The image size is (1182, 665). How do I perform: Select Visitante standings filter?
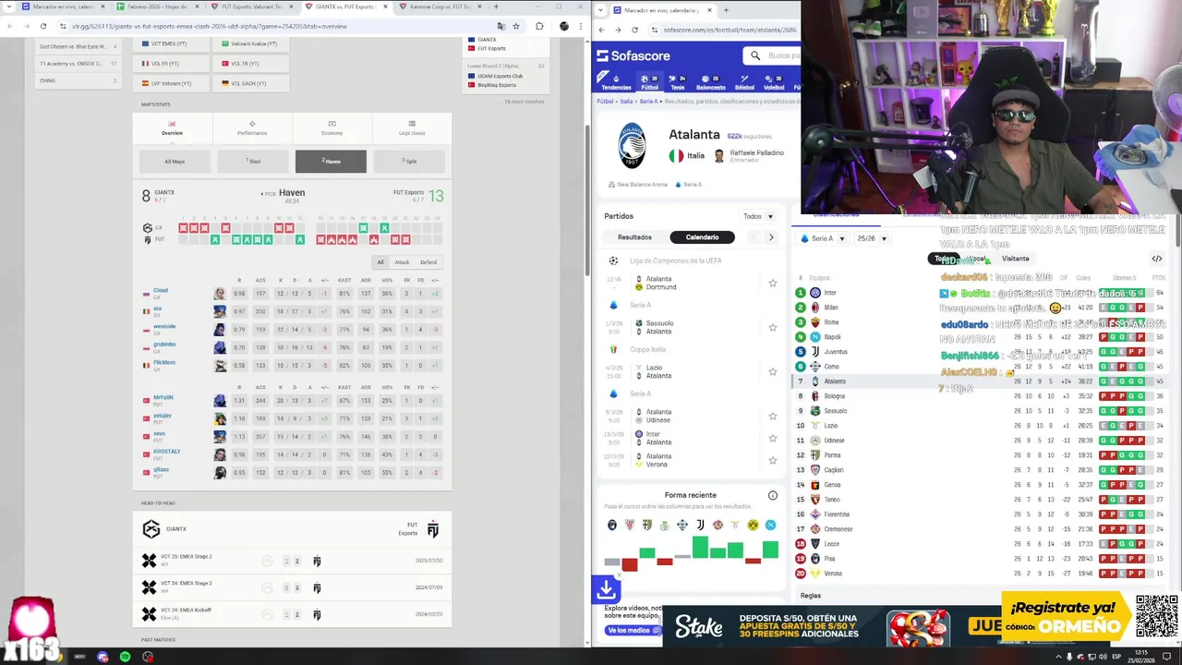point(1015,259)
